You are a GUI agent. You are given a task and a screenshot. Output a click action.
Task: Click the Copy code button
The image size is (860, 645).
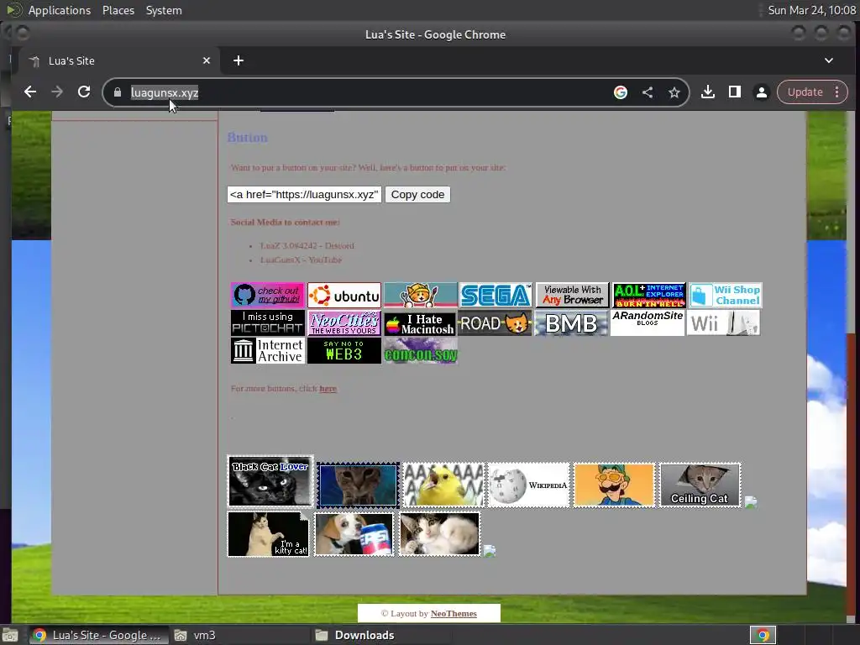click(417, 195)
